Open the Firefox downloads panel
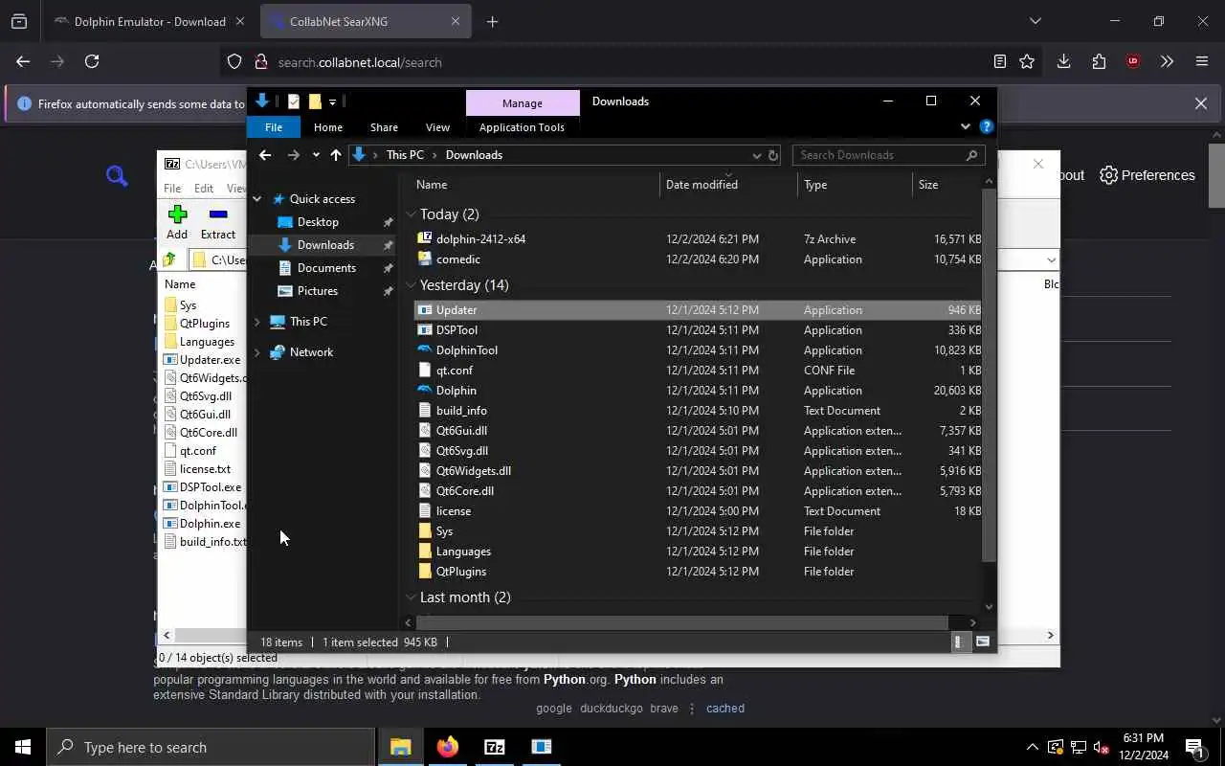This screenshot has width=1225, height=766. [x=1063, y=61]
